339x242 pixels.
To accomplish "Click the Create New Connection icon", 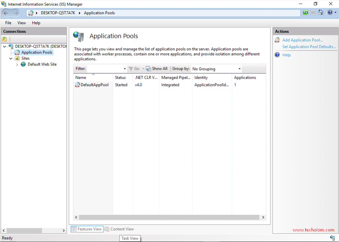I will pos(4,39).
